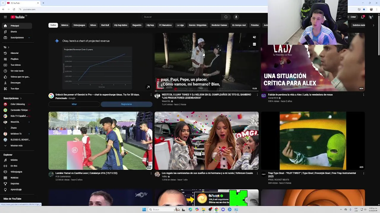Open Tus videos in the sidebar

pos(16,65)
